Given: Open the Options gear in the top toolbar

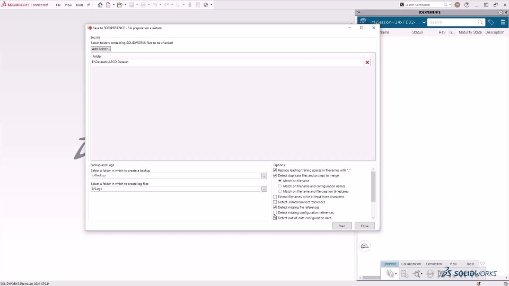Looking at the screenshot, I should 206,5.
